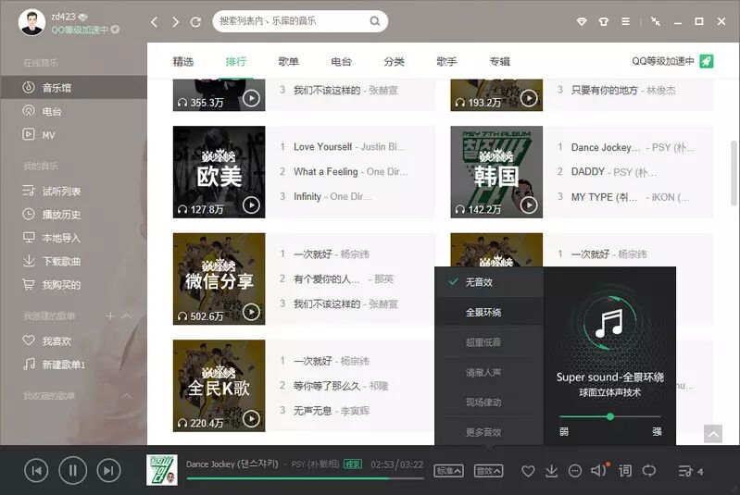Switch to the 歌手 tab
Viewport: 740px width, 495px height.
[x=447, y=62]
